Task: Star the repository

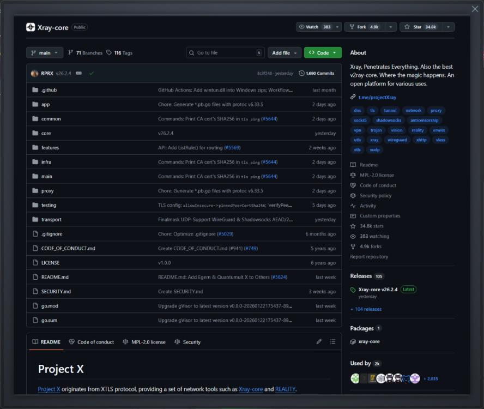Action: click(421, 27)
